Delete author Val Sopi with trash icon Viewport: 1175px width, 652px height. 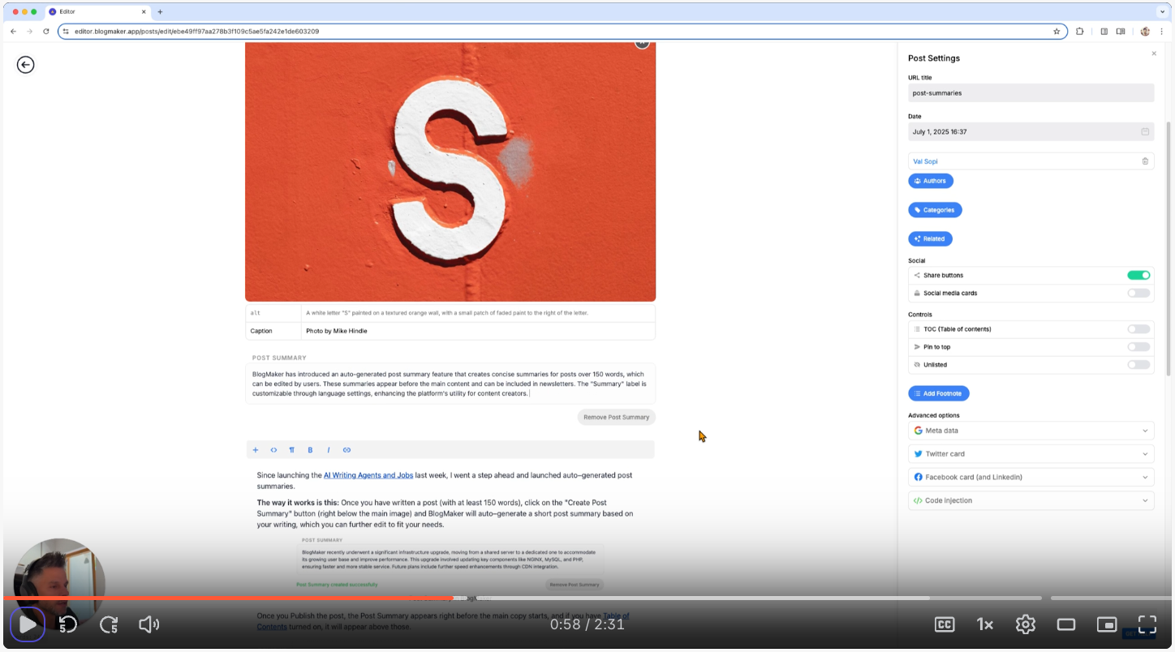1145,161
